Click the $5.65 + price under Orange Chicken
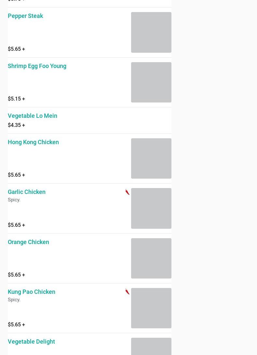The height and width of the screenshot is (355, 257). pos(16,275)
